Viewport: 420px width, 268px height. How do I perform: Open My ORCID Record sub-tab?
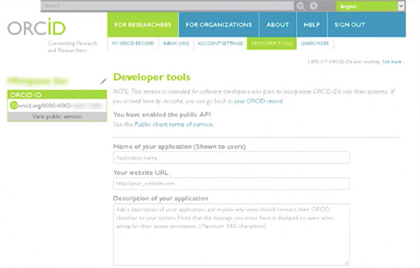(x=133, y=43)
